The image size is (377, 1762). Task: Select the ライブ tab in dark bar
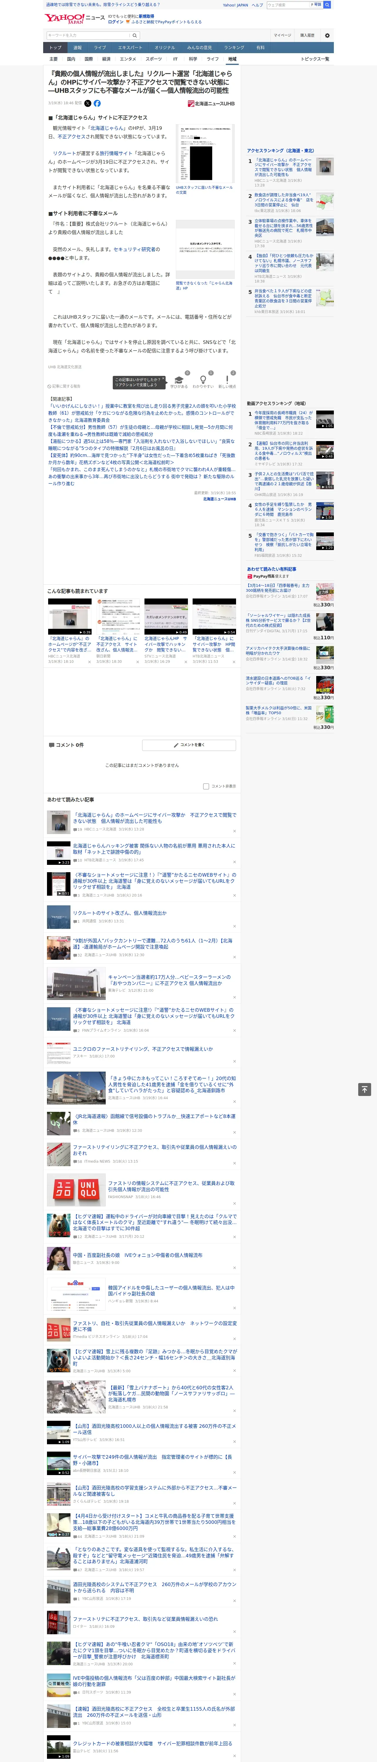[100, 48]
